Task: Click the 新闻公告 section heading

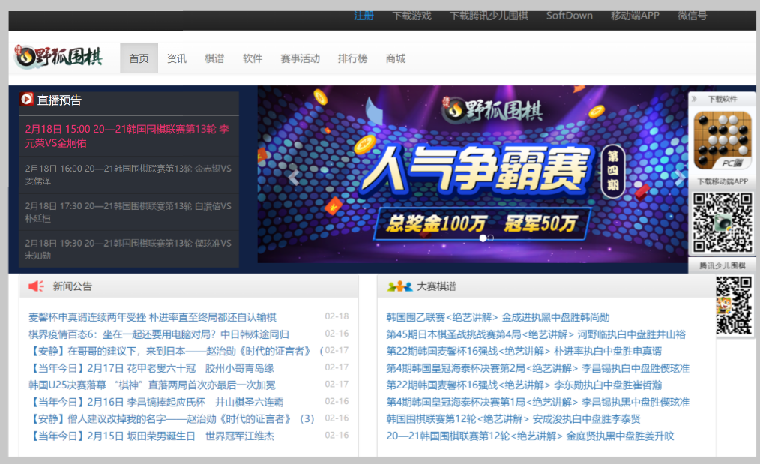Action: [72, 286]
